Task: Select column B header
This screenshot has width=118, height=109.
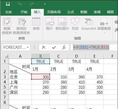Action: click(41, 56)
